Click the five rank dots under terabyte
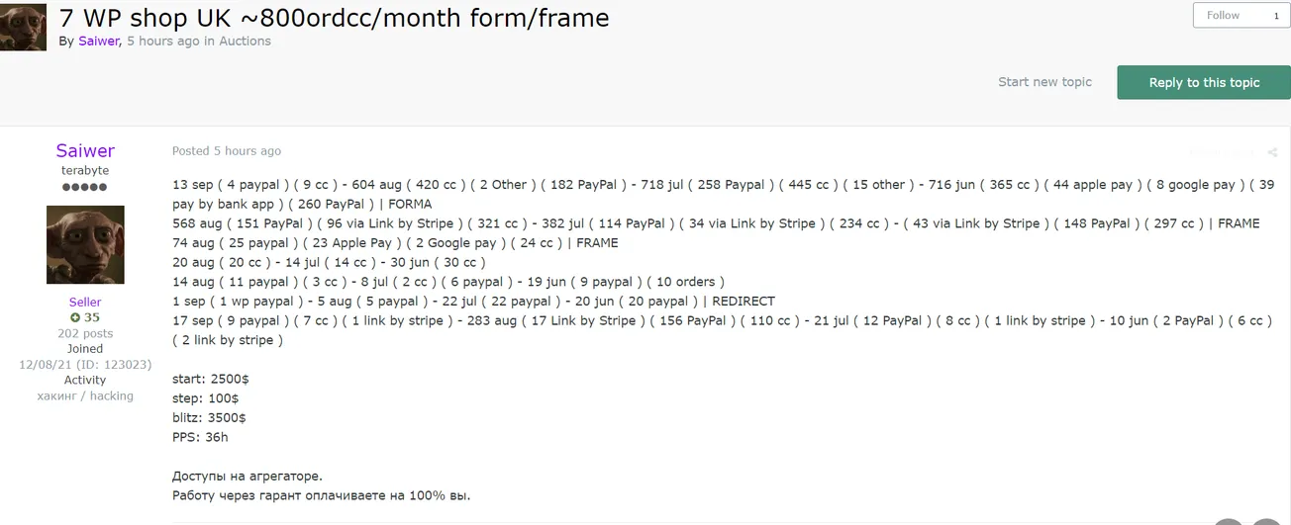 pyautogui.click(x=85, y=187)
